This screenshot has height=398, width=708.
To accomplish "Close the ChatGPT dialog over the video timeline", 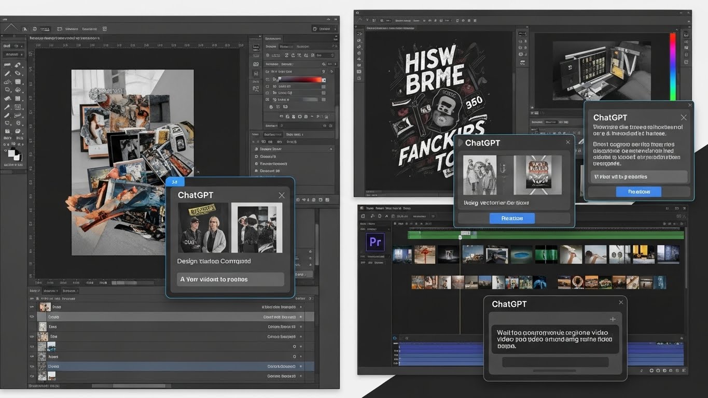I will [621, 302].
